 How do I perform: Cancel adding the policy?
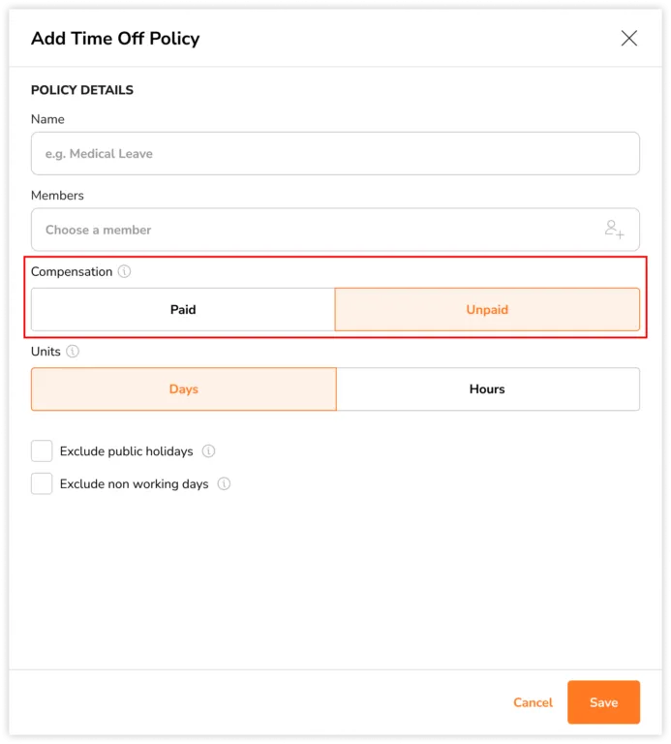[533, 702]
